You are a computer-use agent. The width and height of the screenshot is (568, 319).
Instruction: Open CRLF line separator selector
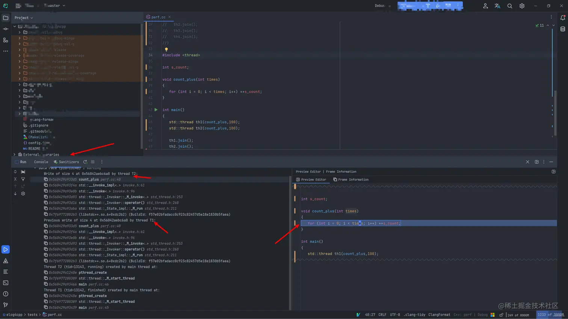click(382, 315)
